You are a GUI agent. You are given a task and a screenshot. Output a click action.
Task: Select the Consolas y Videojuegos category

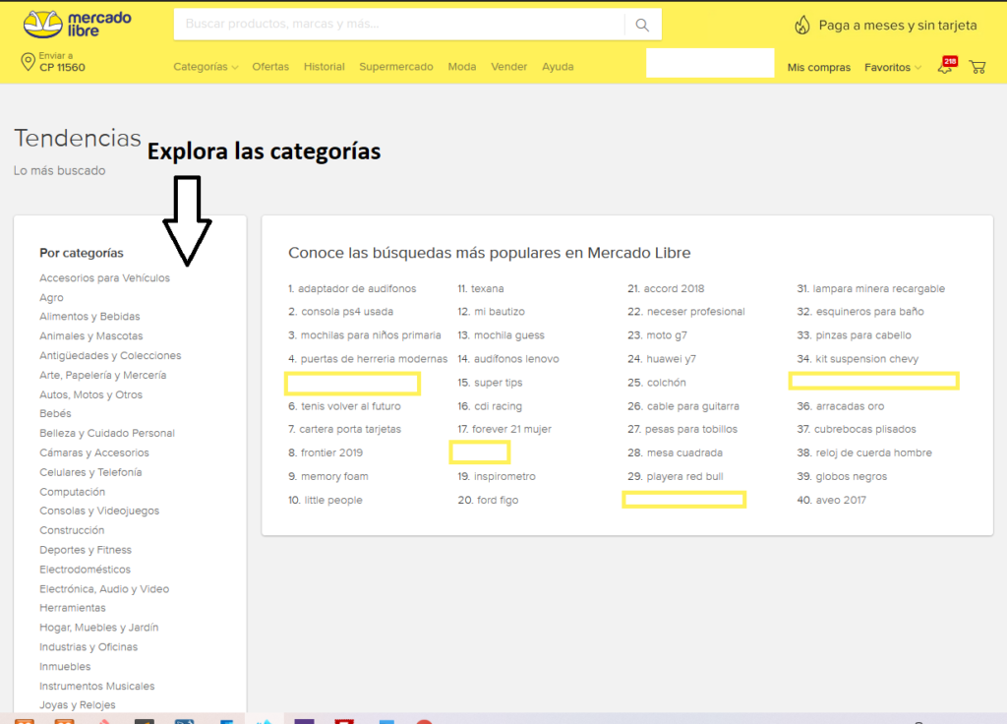pyautogui.click(x=99, y=512)
